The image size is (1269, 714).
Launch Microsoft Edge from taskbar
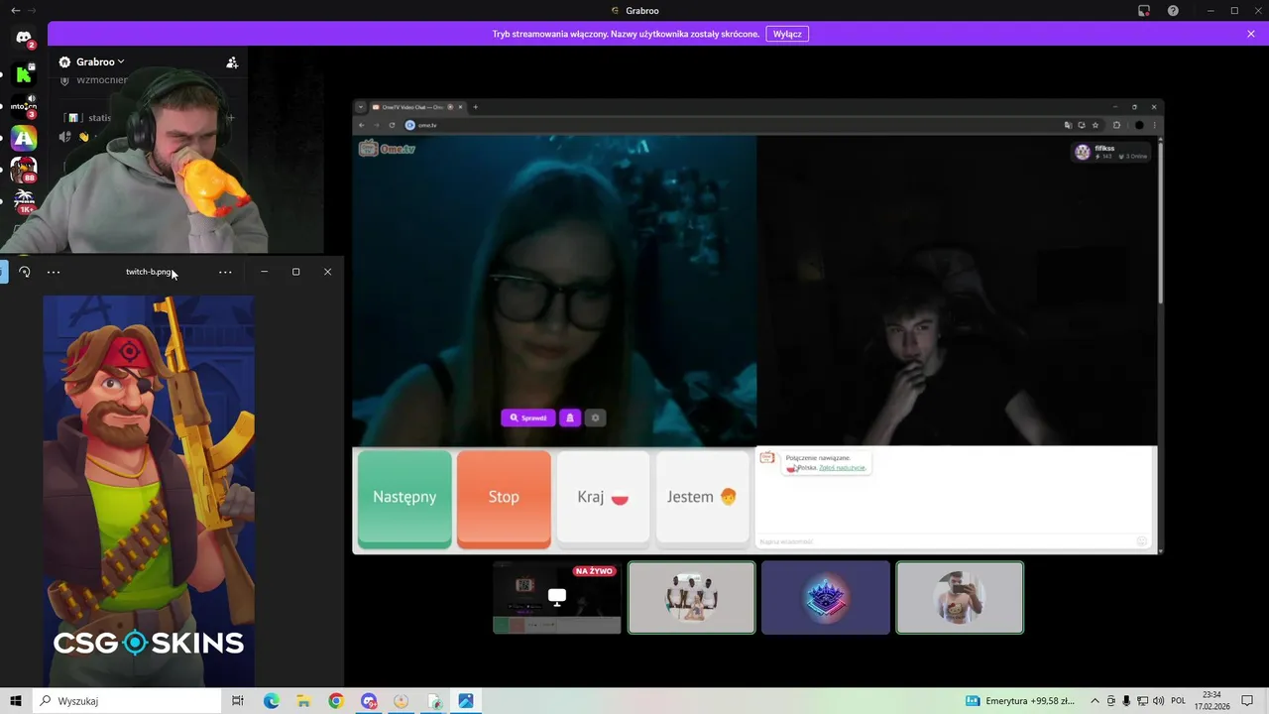272,701
